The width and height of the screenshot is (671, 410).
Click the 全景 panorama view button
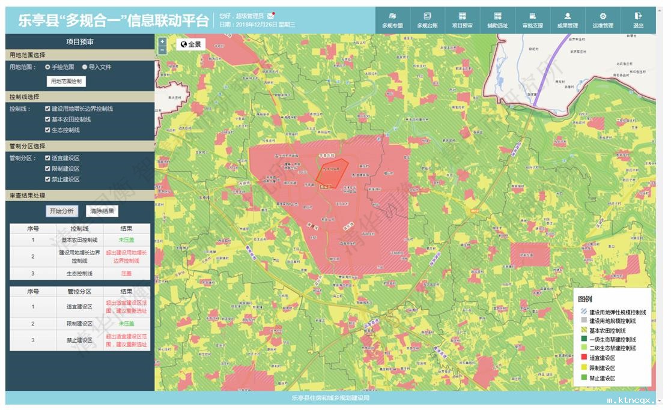coord(190,44)
